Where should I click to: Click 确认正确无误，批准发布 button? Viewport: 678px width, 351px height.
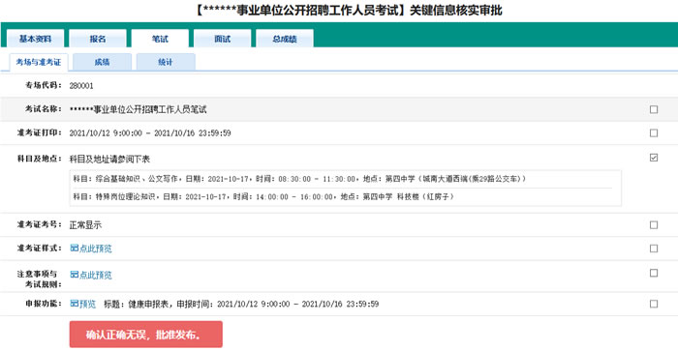click(146, 335)
